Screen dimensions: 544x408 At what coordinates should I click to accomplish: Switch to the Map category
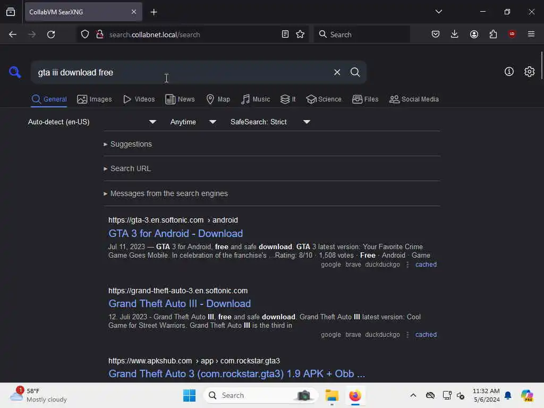point(218,99)
